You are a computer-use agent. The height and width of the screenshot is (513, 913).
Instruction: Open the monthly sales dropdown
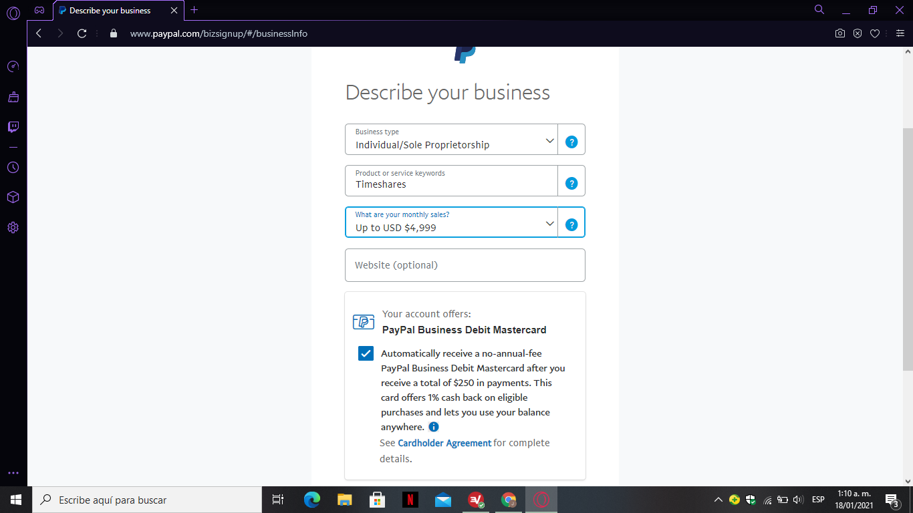(452, 222)
